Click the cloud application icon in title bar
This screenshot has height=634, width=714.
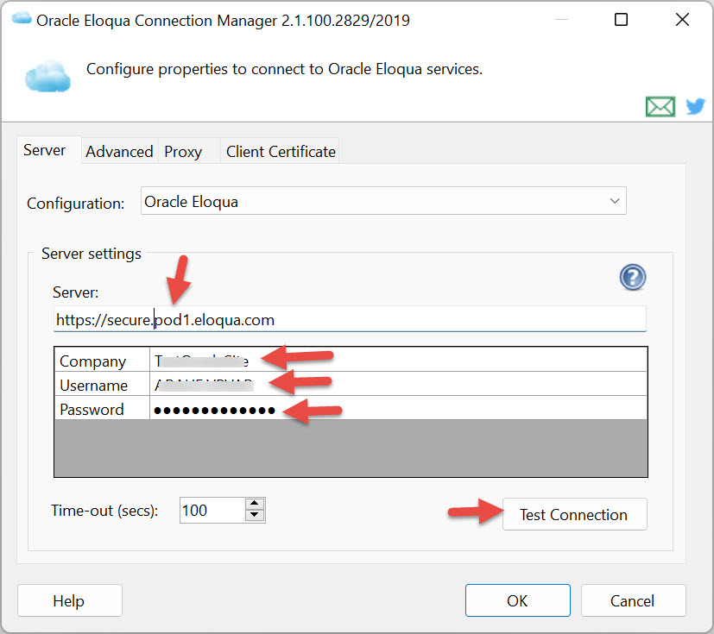21,19
